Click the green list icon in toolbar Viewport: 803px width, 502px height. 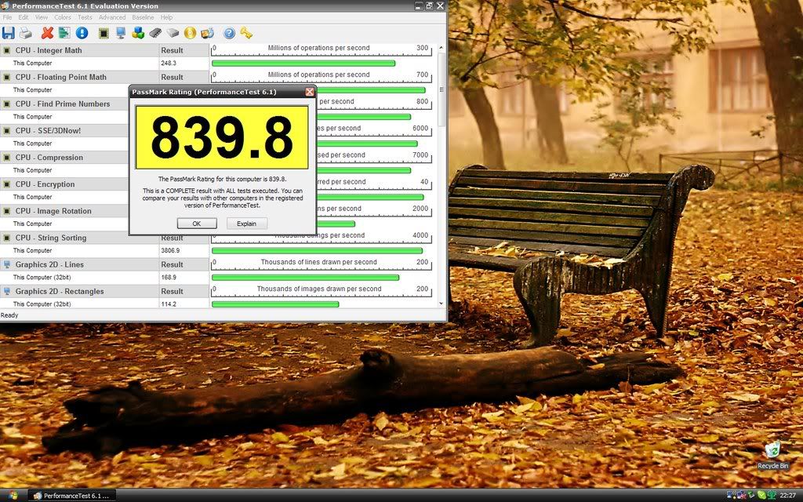(64, 33)
